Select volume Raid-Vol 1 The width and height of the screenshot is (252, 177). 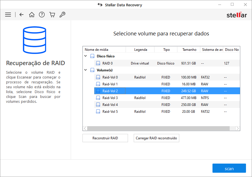(x=167, y=84)
